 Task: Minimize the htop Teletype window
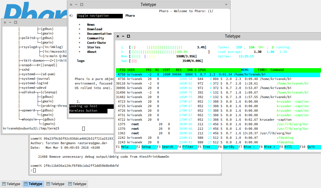point(123,36)
